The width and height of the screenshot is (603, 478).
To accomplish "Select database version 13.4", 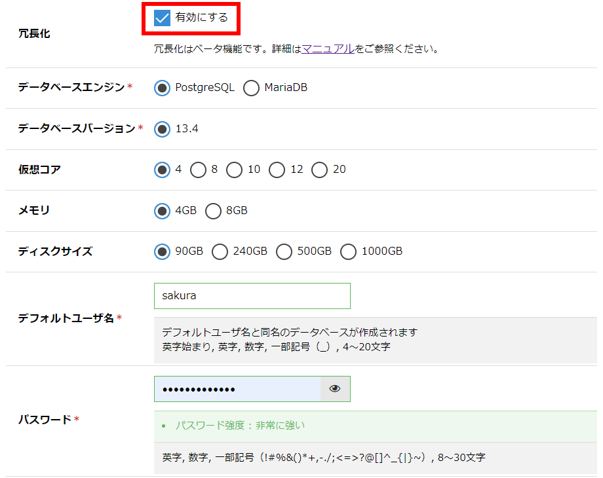I will [162, 129].
